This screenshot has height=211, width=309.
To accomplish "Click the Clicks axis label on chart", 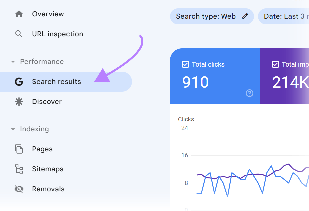I will click(186, 119).
